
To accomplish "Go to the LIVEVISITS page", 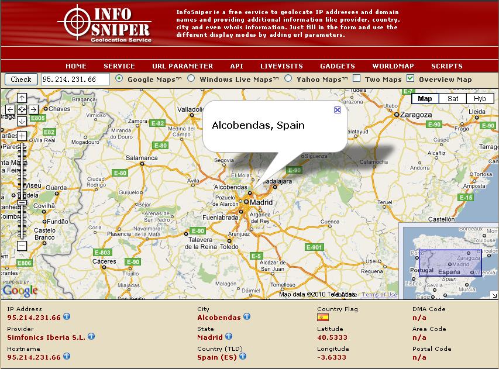I will tap(281, 66).
